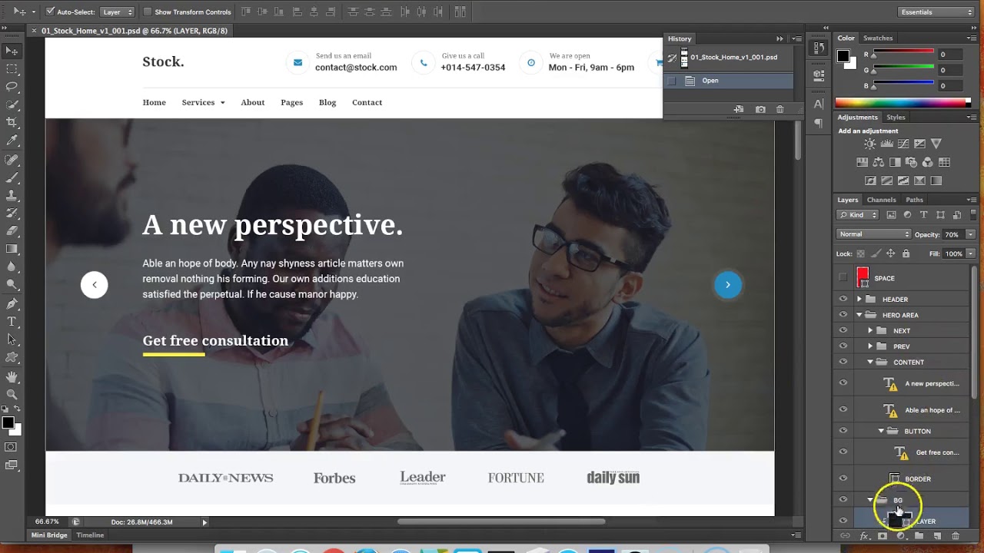Click the color spectrum ramp
This screenshot has height=553, width=984.
903,102
